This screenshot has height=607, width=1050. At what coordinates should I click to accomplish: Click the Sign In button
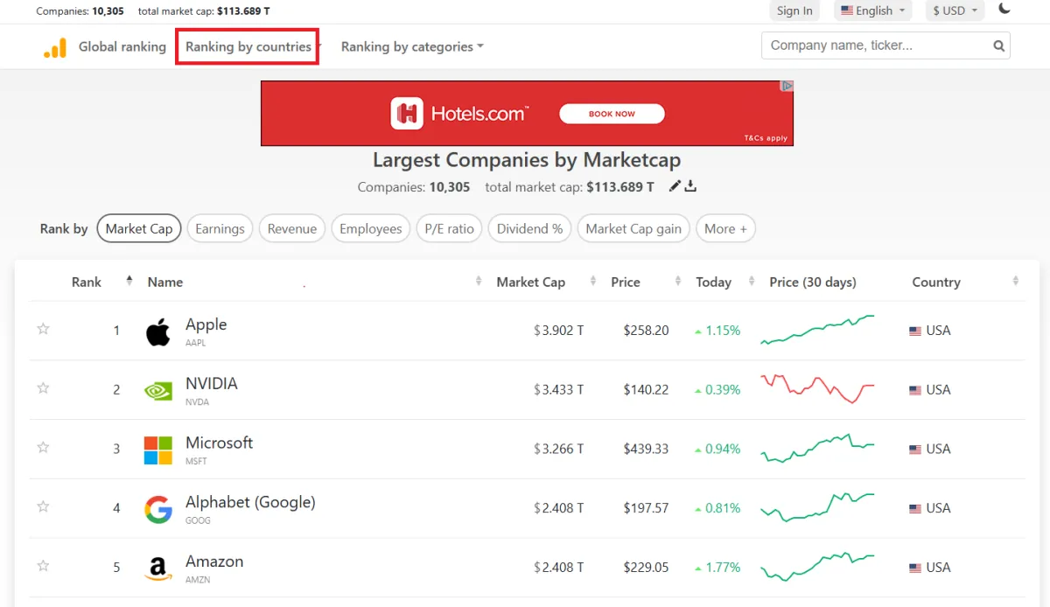[x=794, y=10]
